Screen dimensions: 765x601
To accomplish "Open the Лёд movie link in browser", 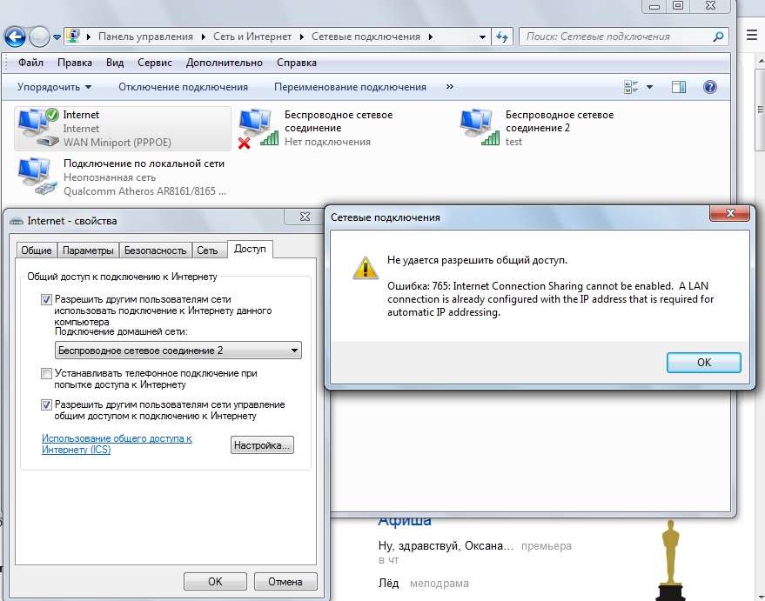I will click(x=388, y=583).
